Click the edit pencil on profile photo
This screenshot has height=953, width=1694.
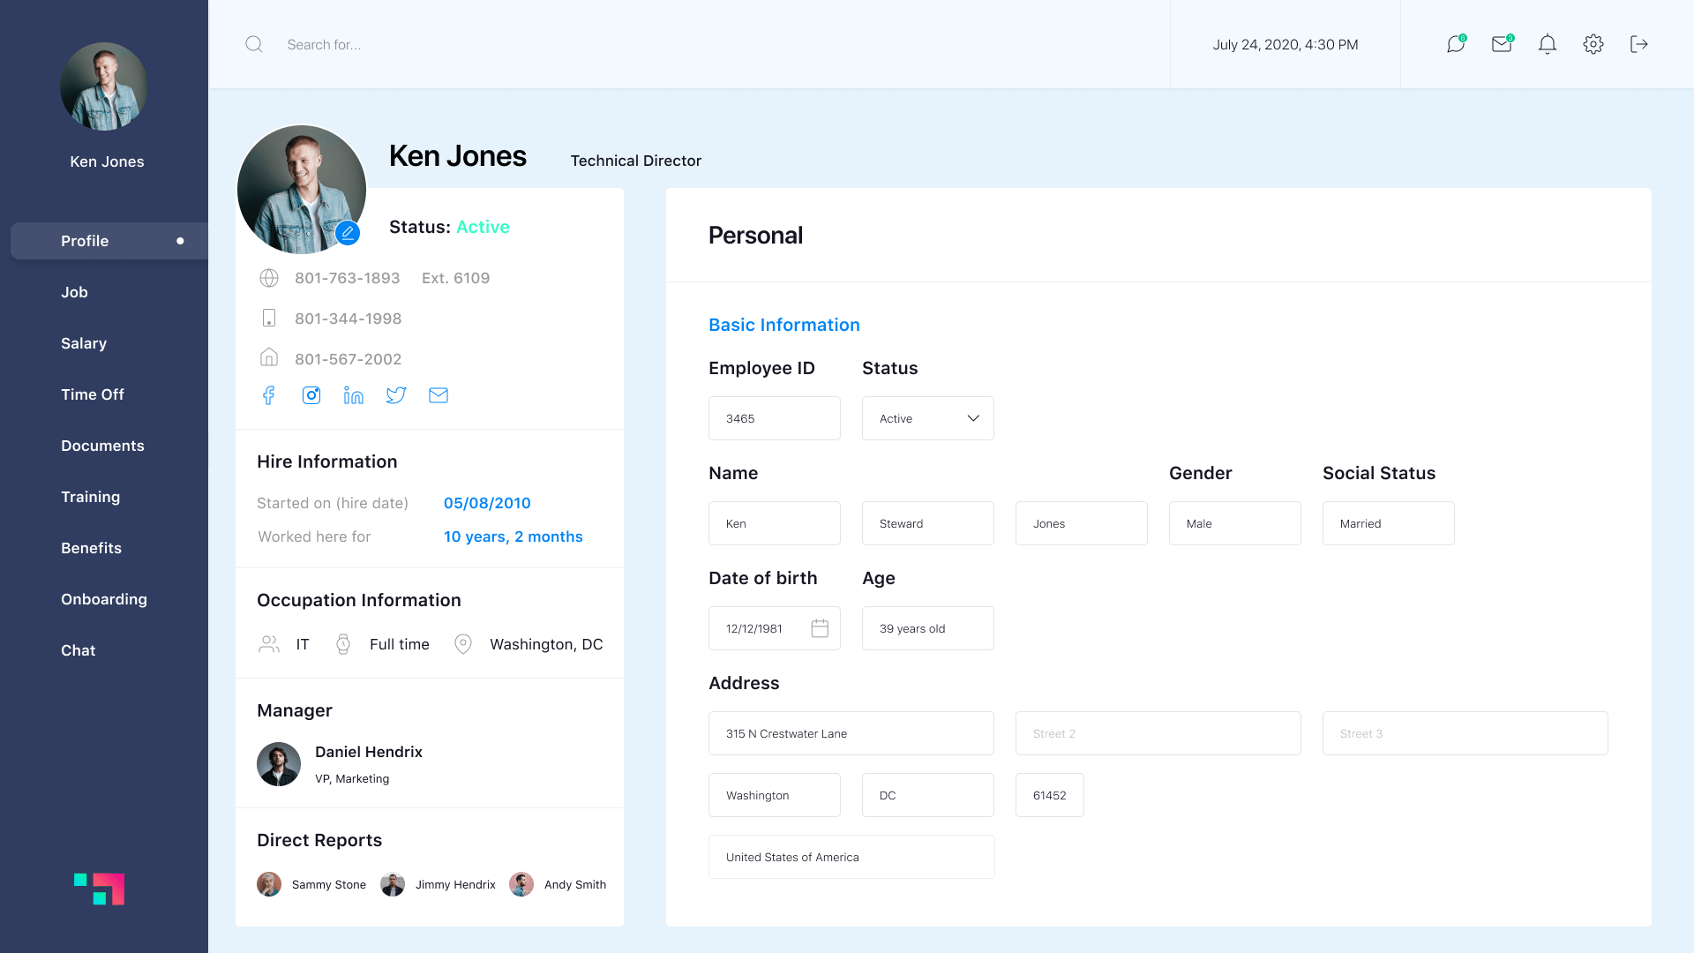pyautogui.click(x=348, y=233)
